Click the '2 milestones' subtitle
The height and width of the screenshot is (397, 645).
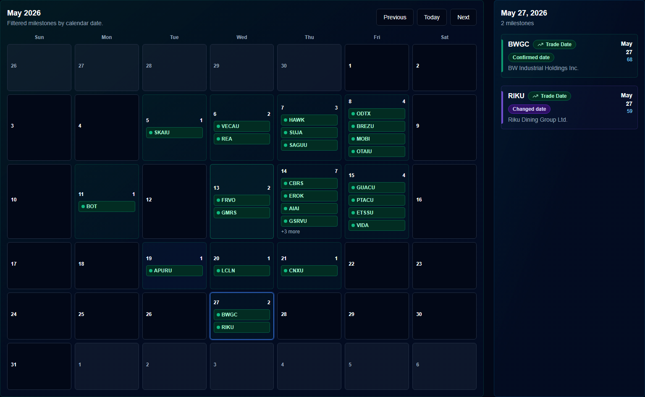point(517,23)
